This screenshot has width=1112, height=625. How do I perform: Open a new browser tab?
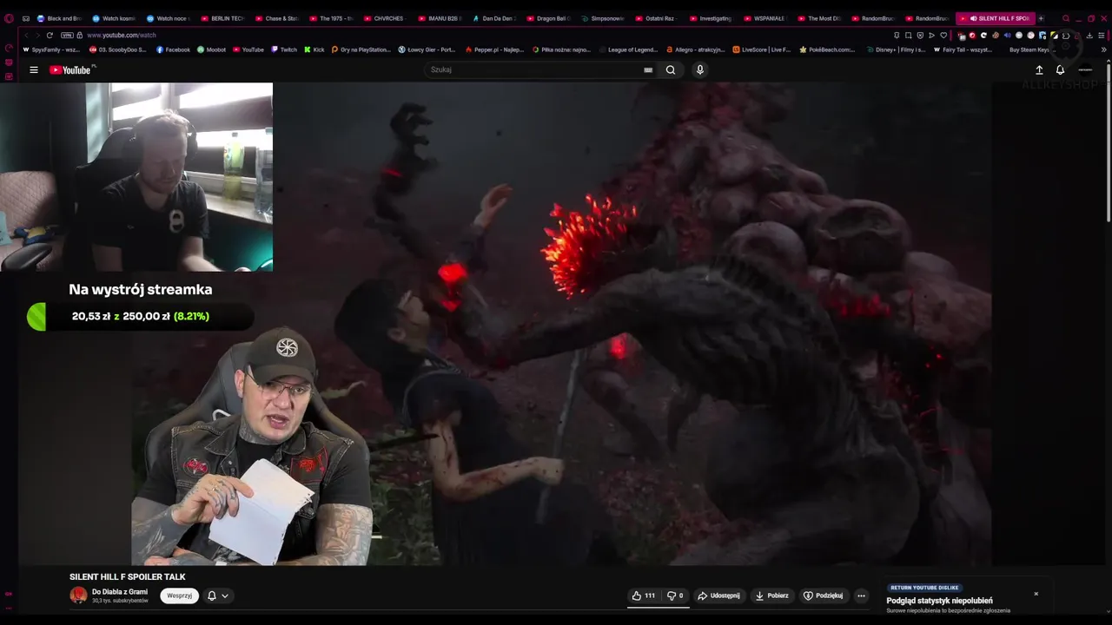click(1041, 18)
